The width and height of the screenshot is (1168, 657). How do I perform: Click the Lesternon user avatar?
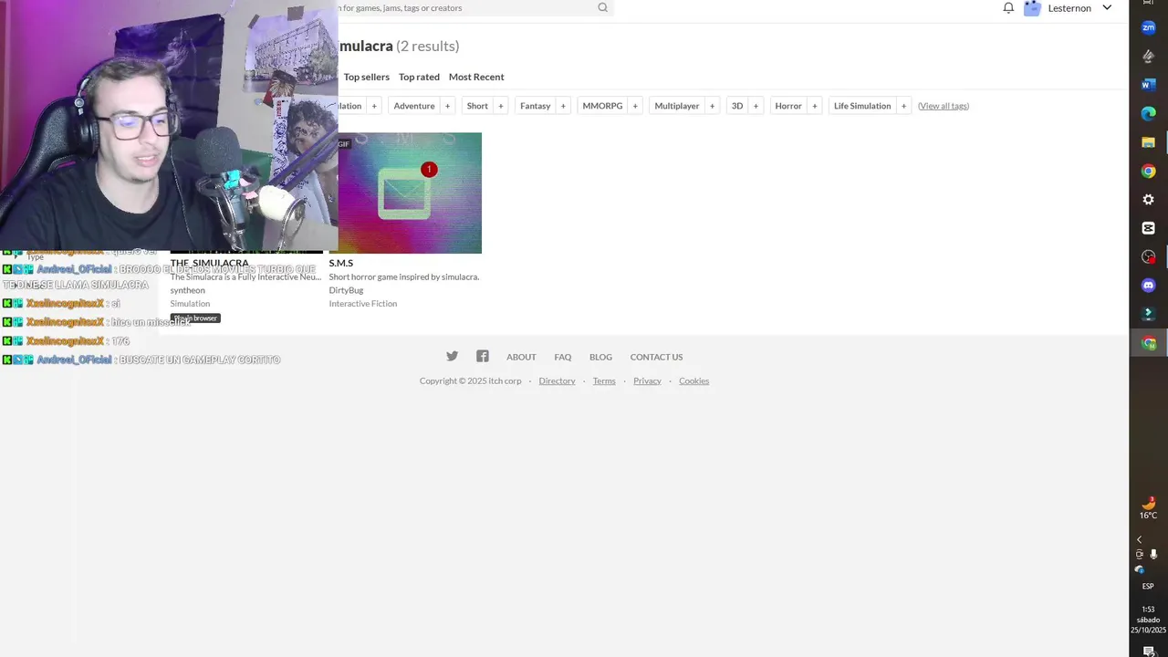pos(1032,8)
